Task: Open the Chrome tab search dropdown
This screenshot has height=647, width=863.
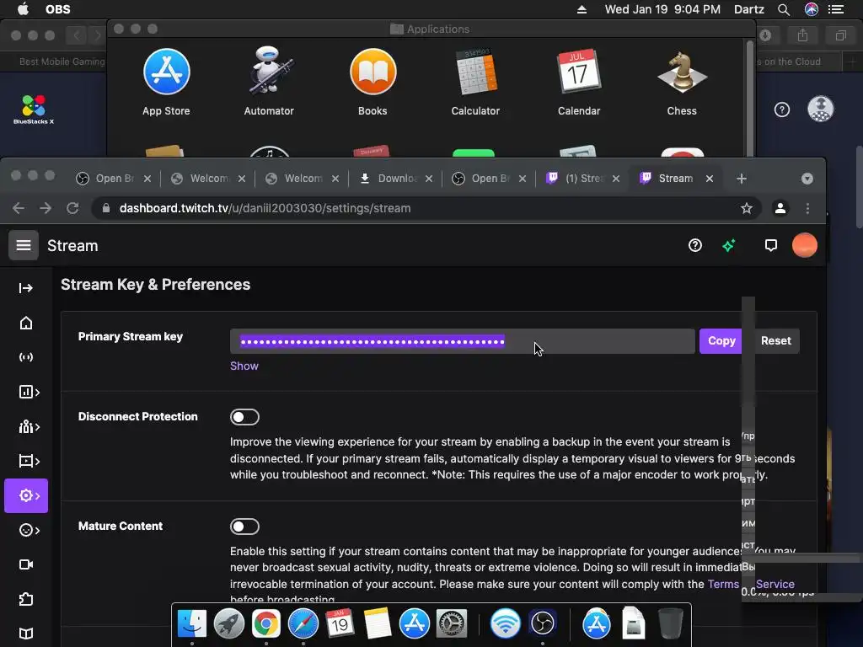Action: [807, 179]
